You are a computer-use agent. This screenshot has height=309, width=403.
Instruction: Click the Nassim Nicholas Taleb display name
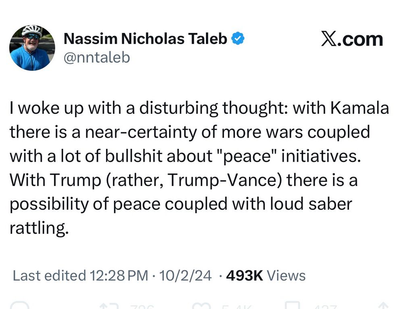pos(145,39)
